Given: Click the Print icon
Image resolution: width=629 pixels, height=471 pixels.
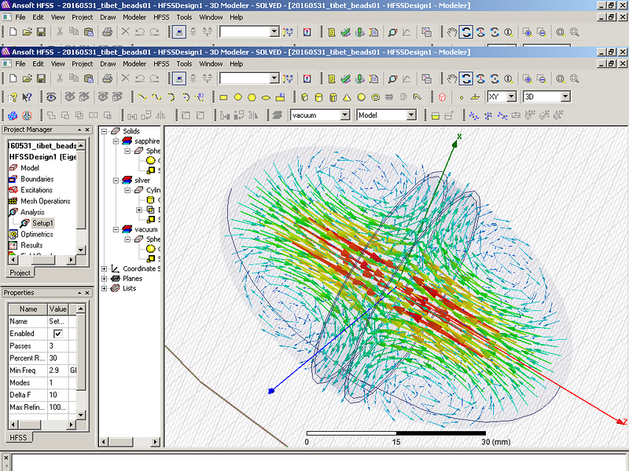Looking at the screenshot, I should pos(107,78).
